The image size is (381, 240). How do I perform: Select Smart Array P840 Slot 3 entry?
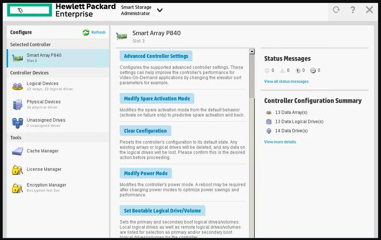pos(58,58)
